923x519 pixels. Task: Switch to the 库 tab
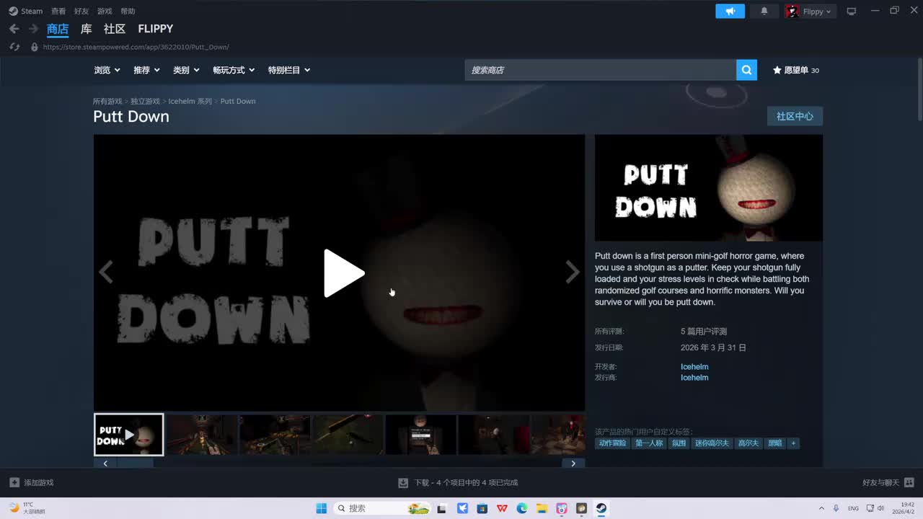pyautogui.click(x=86, y=29)
